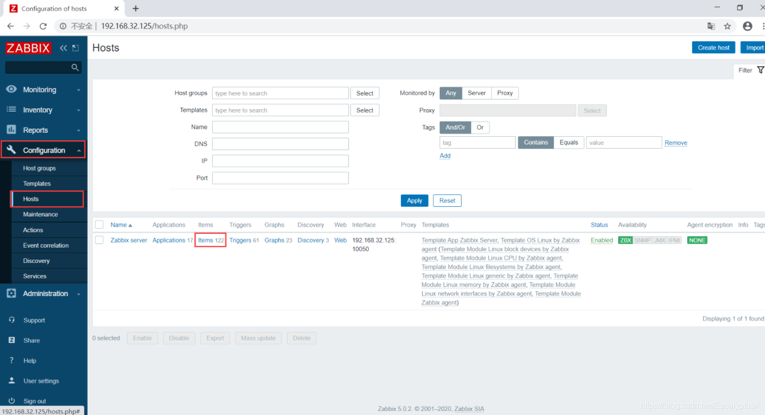Open the Zabbix server host link
Screen dimensions: 765x415
point(129,240)
